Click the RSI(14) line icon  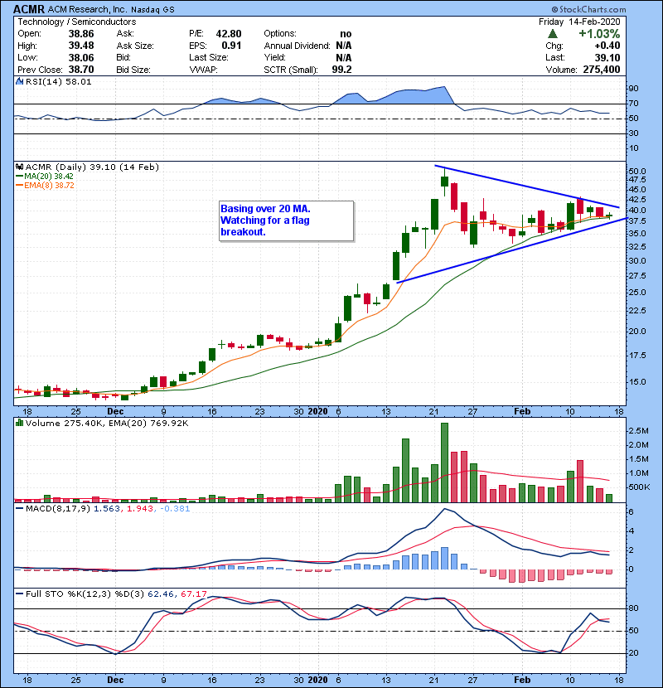pos(20,81)
